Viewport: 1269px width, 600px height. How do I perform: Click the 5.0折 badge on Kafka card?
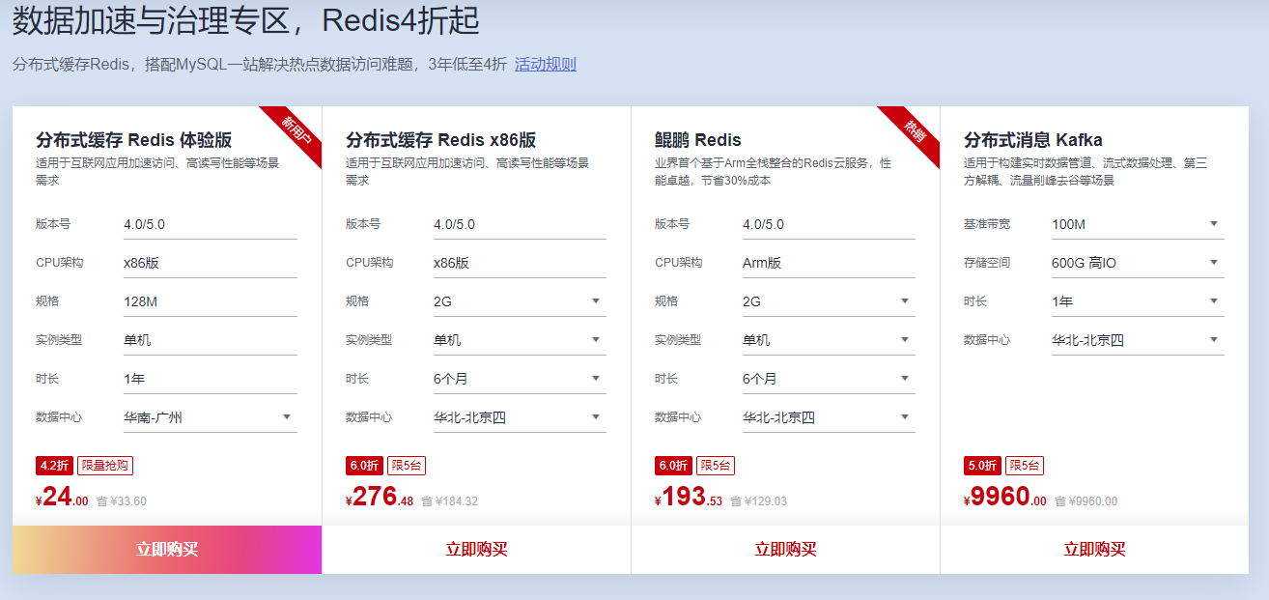tap(982, 466)
